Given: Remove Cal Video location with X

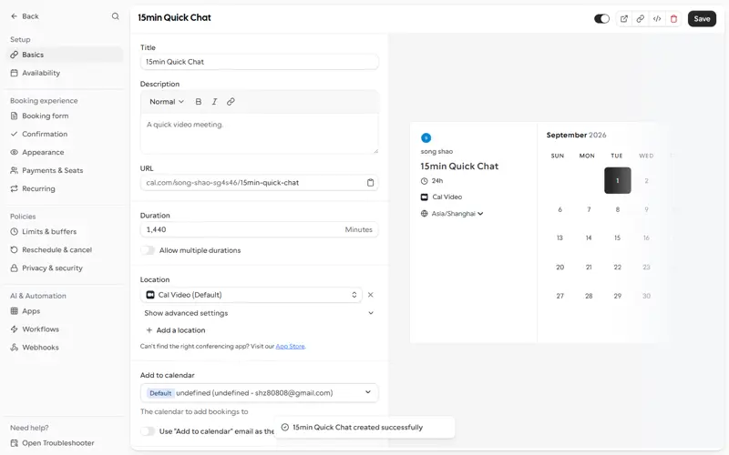Looking at the screenshot, I should pos(371,295).
